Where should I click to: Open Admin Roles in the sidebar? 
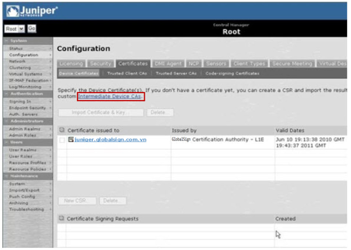click(22, 135)
